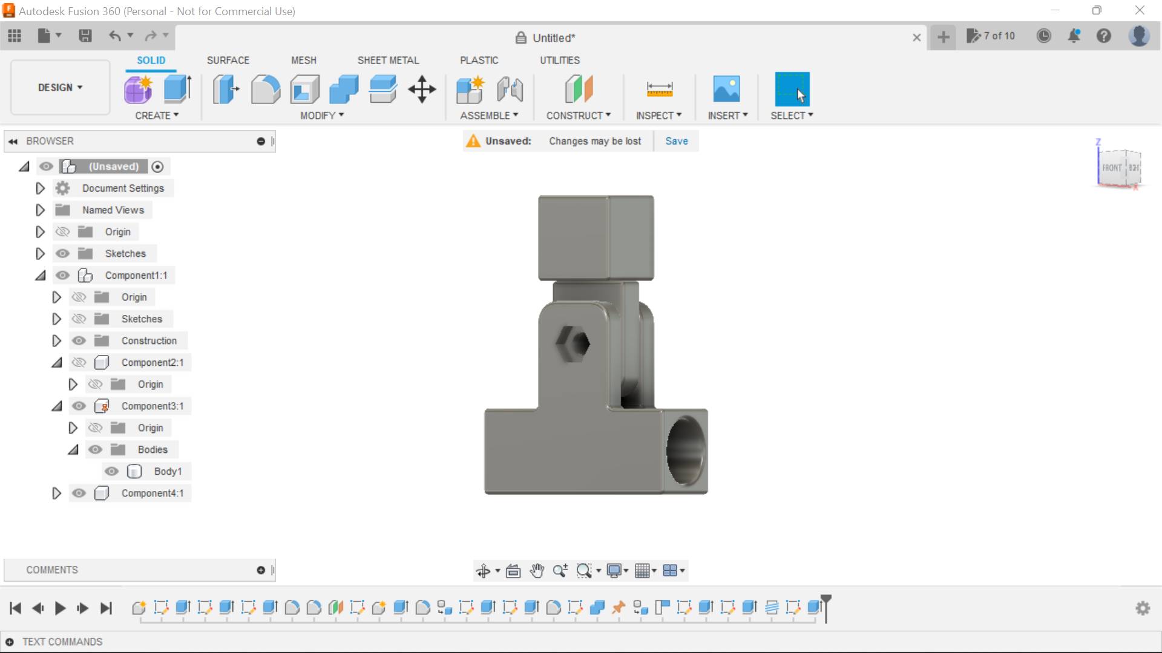Click the Insert Canvas icon
The image size is (1162, 653).
(x=727, y=89)
